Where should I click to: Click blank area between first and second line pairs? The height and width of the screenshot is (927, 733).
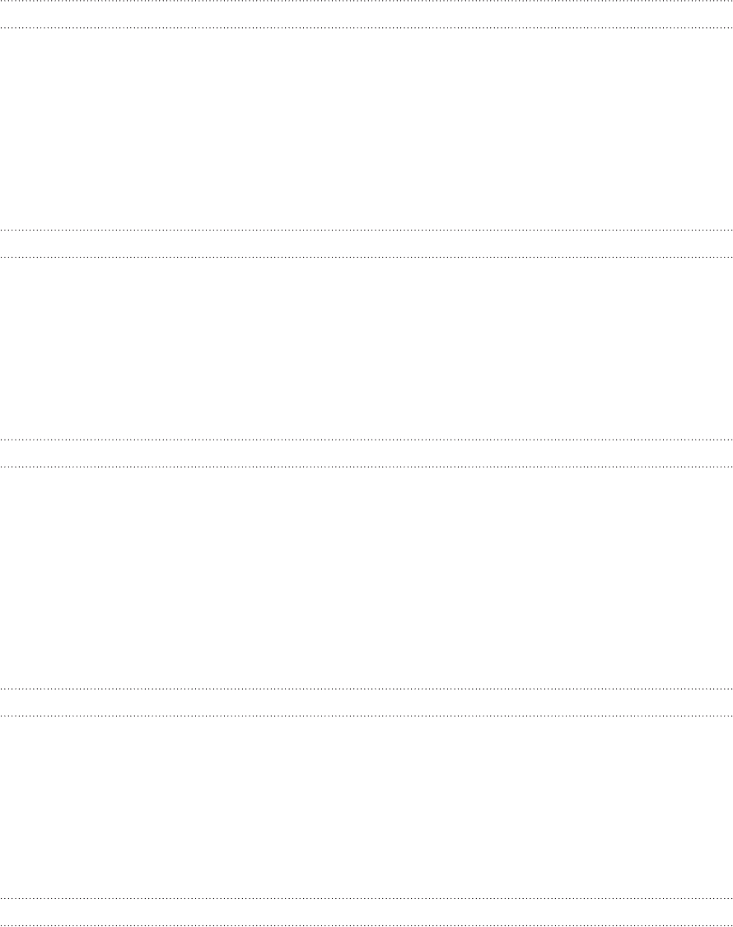click(x=366, y=129)
